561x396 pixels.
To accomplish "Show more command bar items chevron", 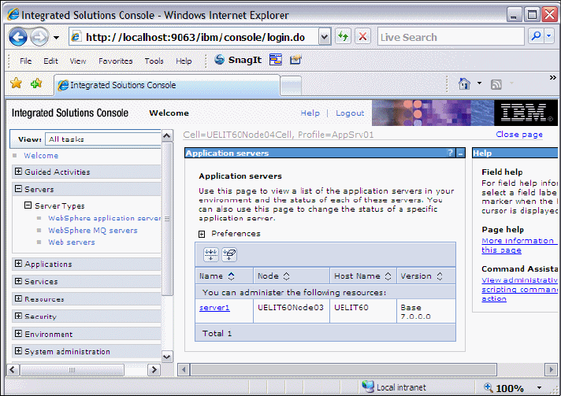I will pos(553,78).
